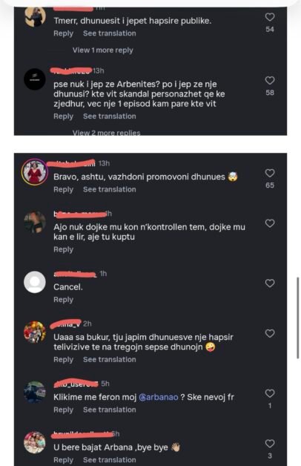
Task: Click the vertical scrollbar on right edge
Action: point(298,318)
